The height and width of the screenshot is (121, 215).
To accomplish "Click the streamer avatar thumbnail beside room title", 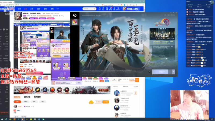I will pyautogui.click(x=18, y=16).
